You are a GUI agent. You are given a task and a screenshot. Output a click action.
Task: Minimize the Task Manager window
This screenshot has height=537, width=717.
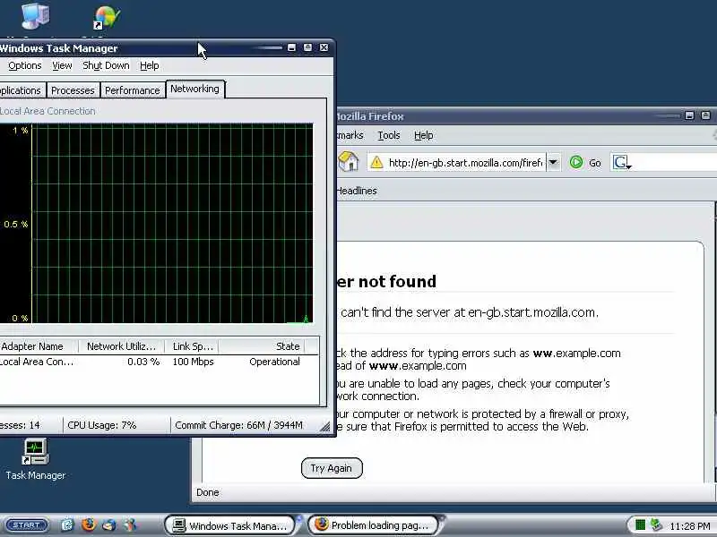(x=291, y=47)
